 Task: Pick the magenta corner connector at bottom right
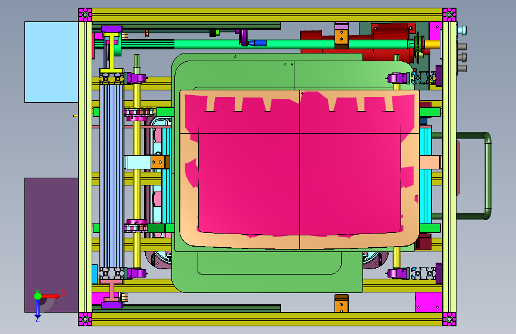[x=449, y=319]
